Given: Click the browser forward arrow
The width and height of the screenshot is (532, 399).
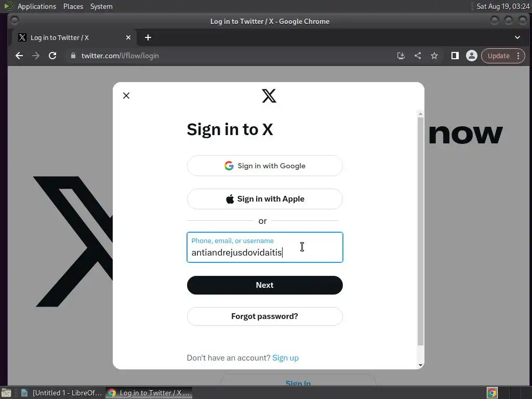Looking at the screenshot, I should [36, 56].
